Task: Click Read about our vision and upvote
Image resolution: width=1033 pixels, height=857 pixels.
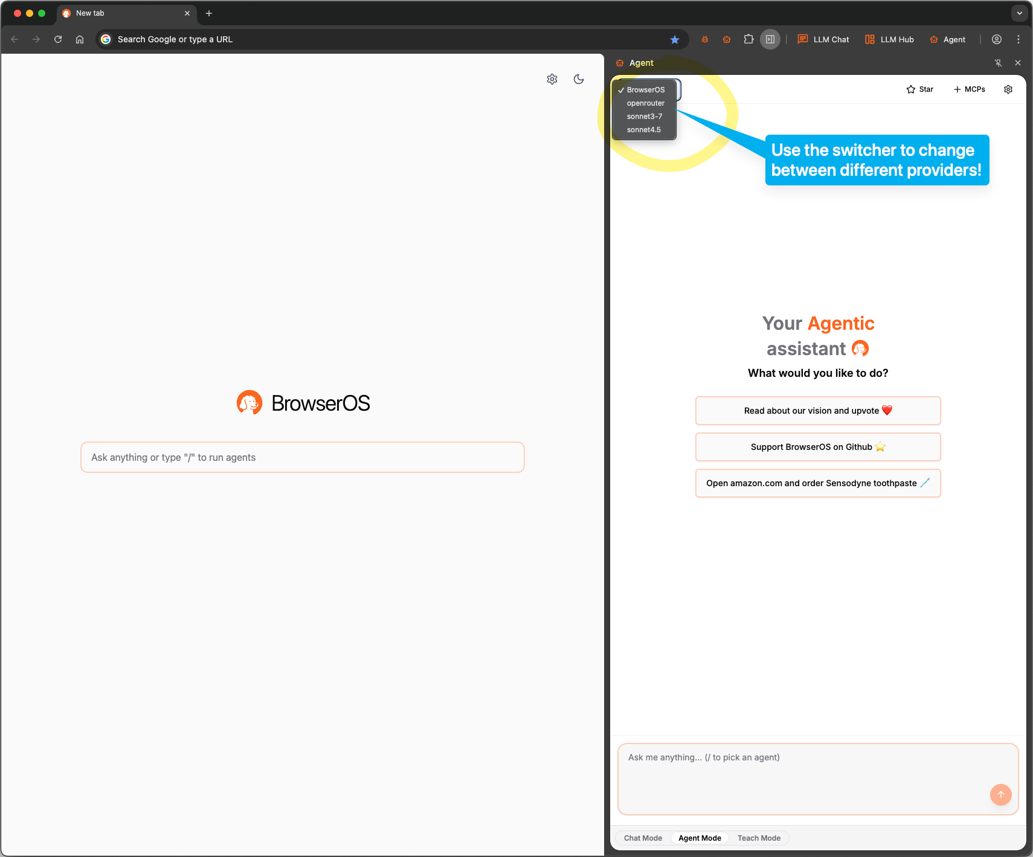Action: [818, 411]
